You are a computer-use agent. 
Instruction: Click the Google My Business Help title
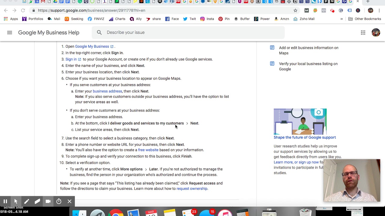pyautogui.click(x=49, y=32)
